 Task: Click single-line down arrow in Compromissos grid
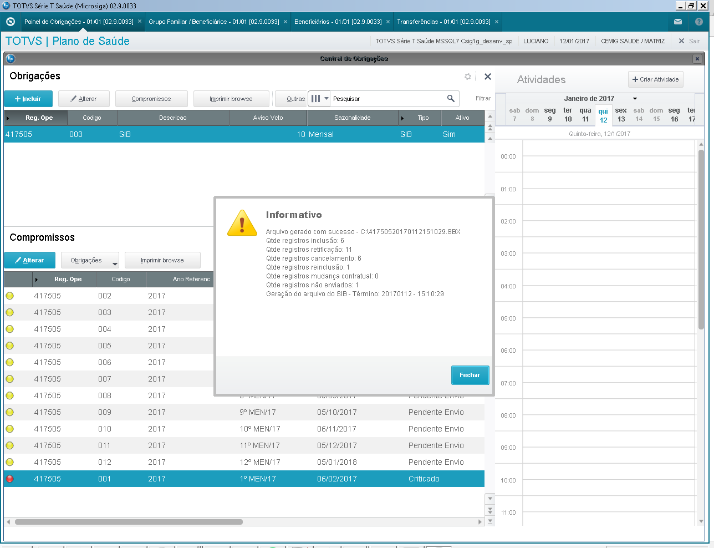[x=489, y=499]
